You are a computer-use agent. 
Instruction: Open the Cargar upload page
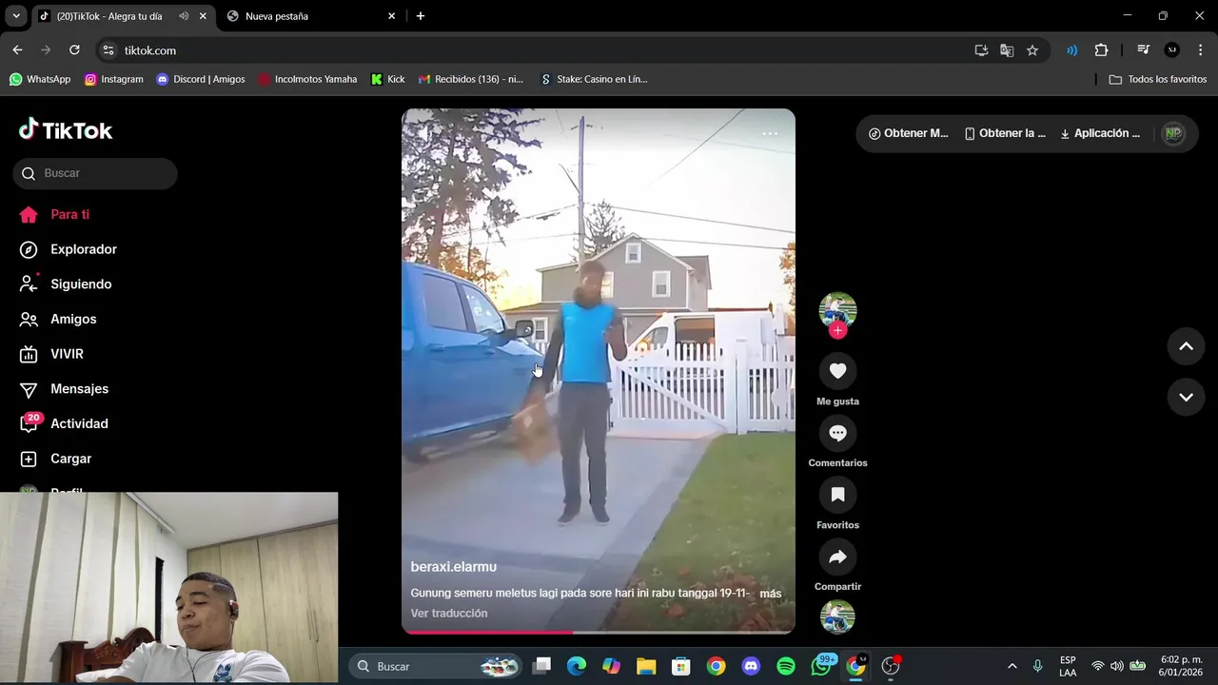(x=56, y=459)
